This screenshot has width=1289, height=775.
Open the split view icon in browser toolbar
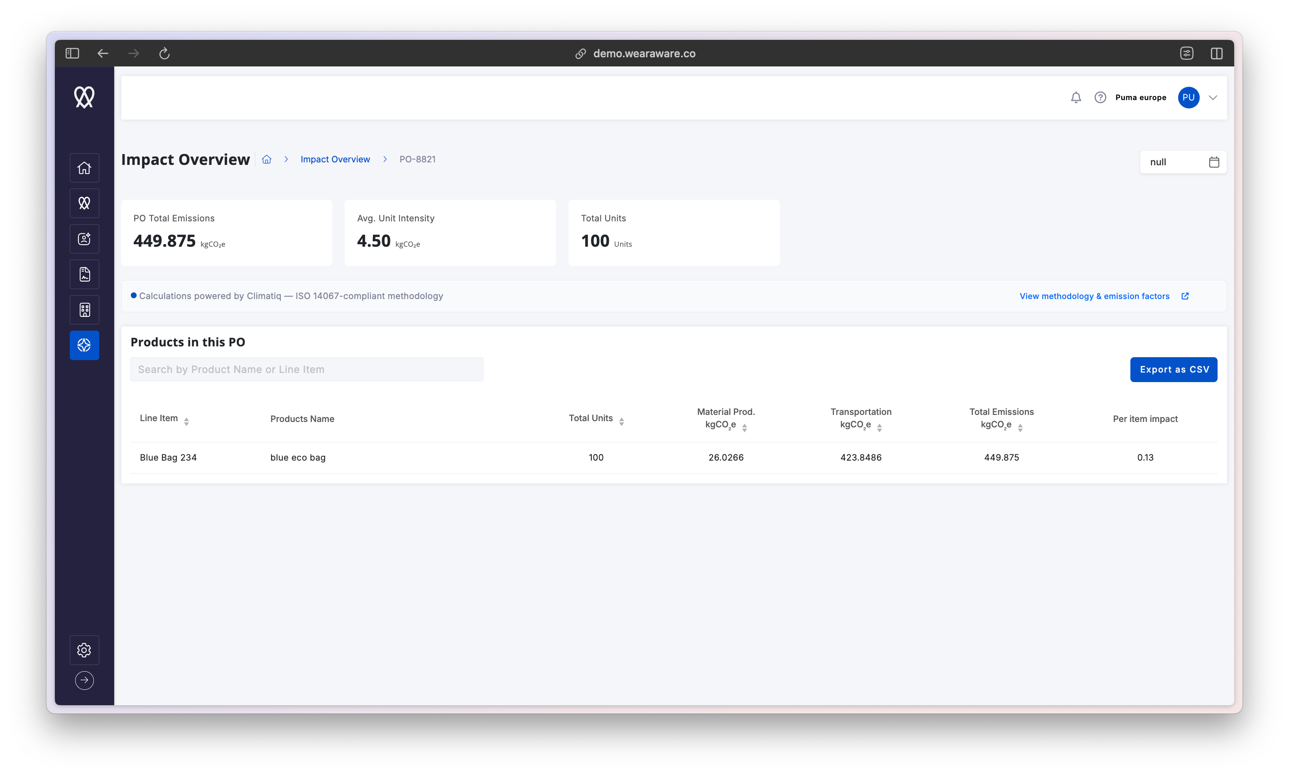coord(1216,53)
